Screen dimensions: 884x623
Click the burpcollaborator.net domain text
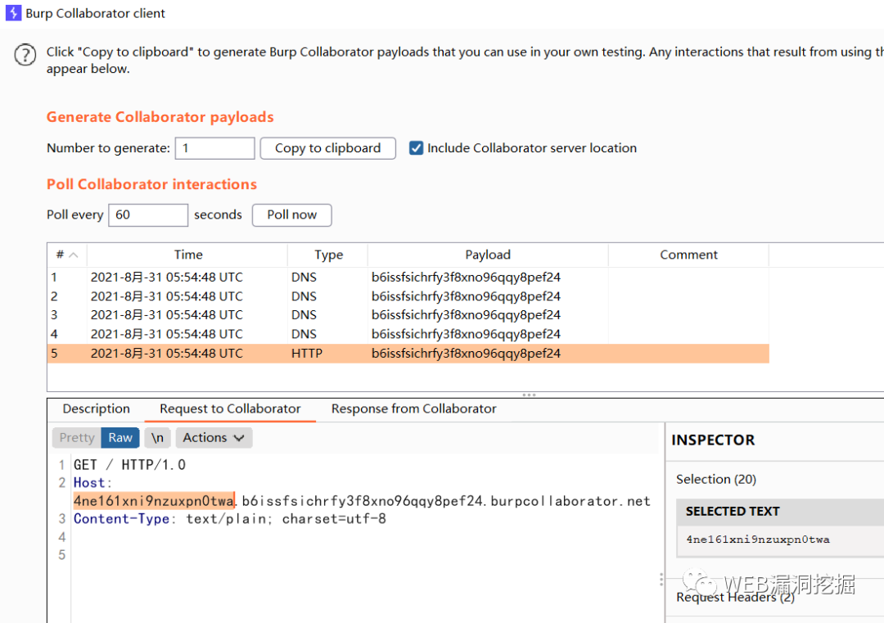pos(570,501)
